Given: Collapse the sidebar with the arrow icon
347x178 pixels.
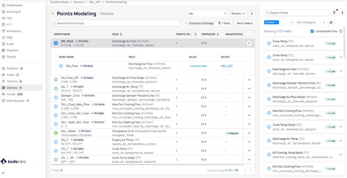Looking at the screenshot, I should (x=3, y=173).
